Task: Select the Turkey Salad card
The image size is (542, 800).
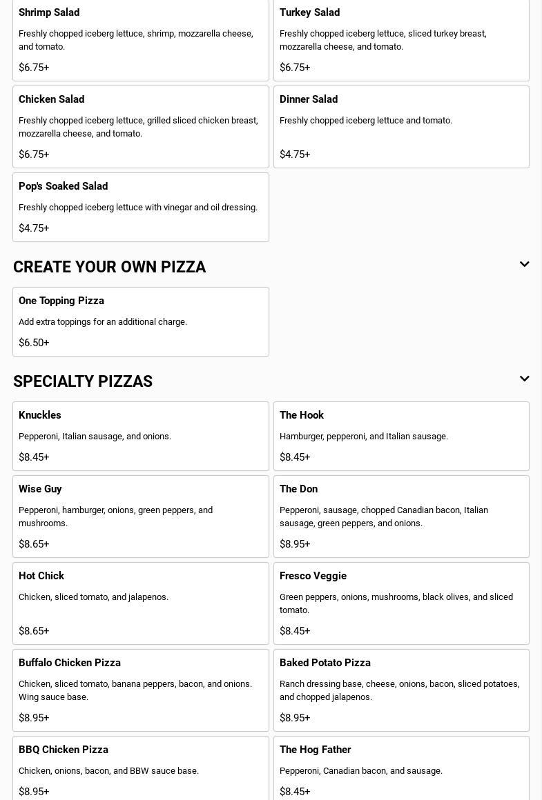Action: pyautogui.click(x=401, y=40)
